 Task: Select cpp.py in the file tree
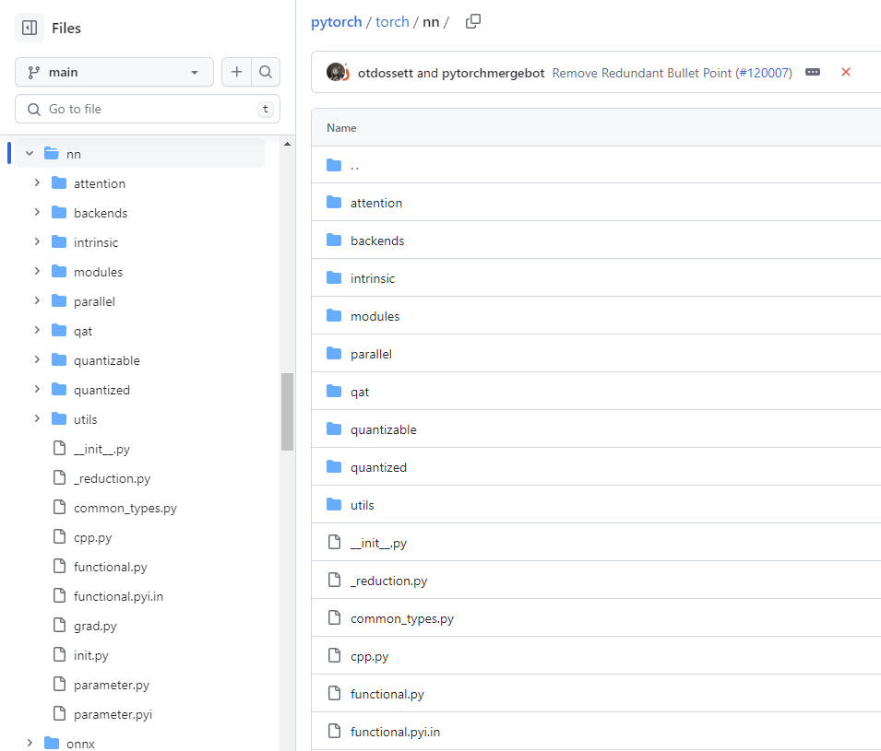[92, 538]
